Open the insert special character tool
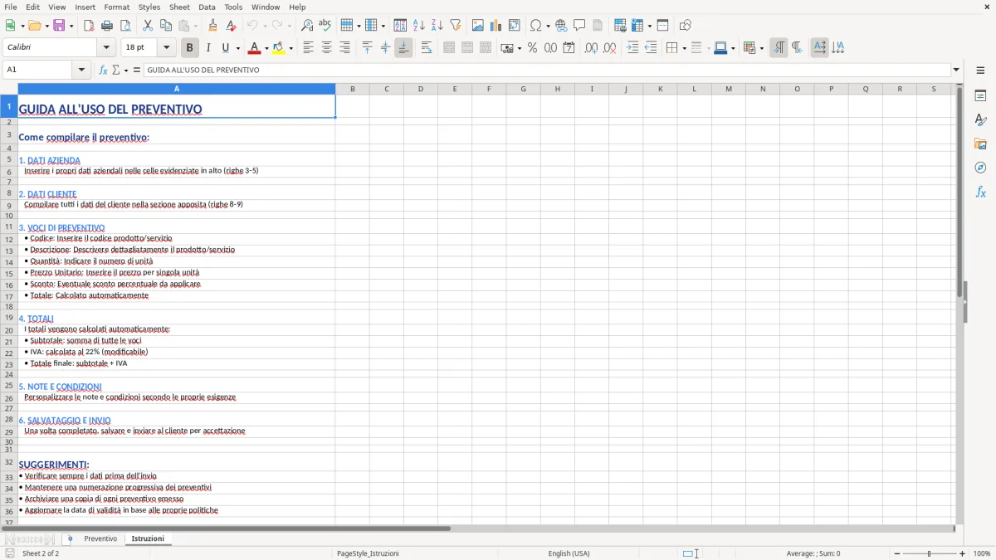The height and width of the screenshot is (560, 996). (535, 25)
